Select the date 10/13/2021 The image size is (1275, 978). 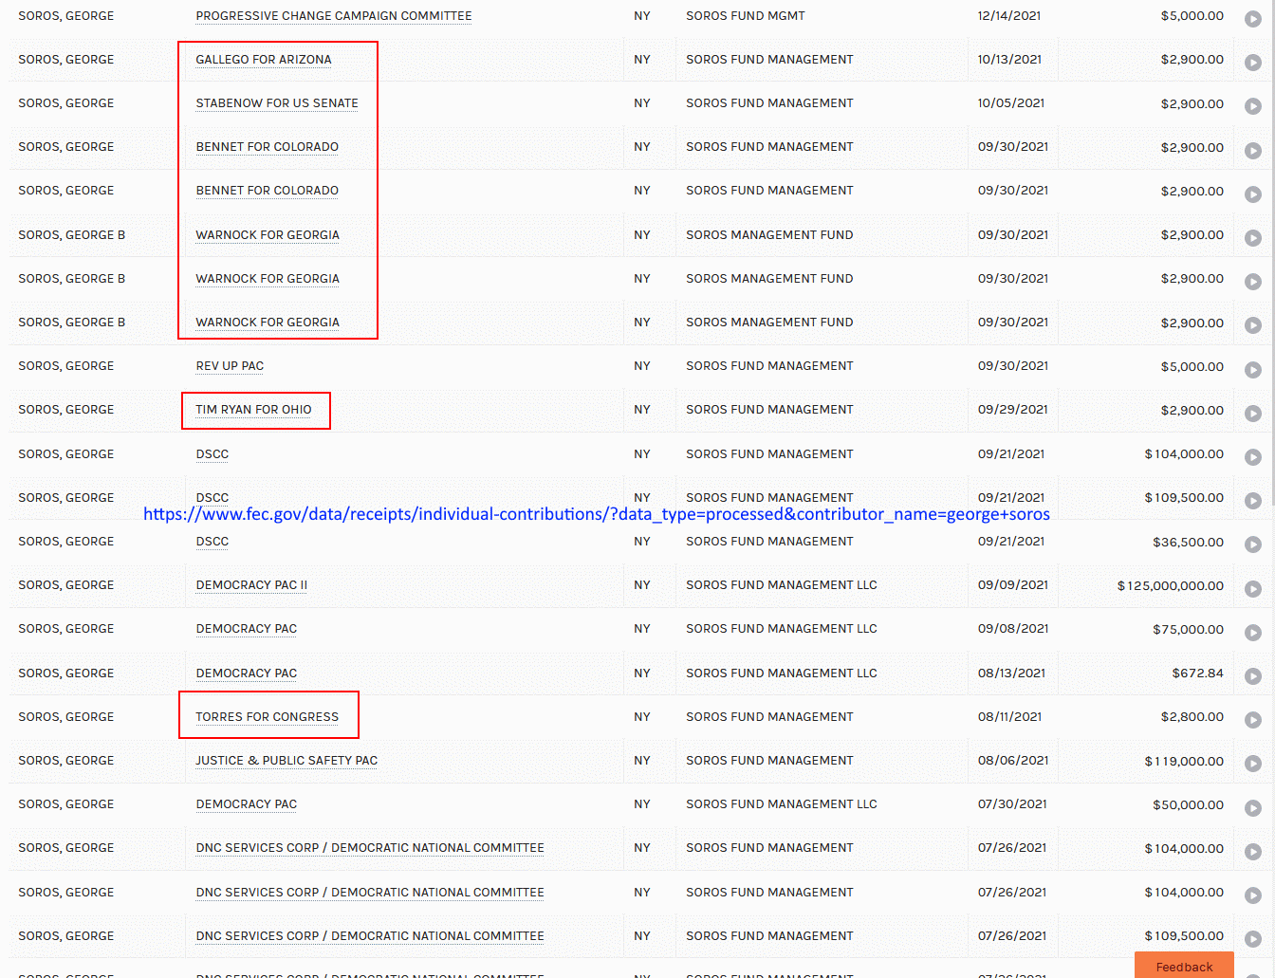1009,60
